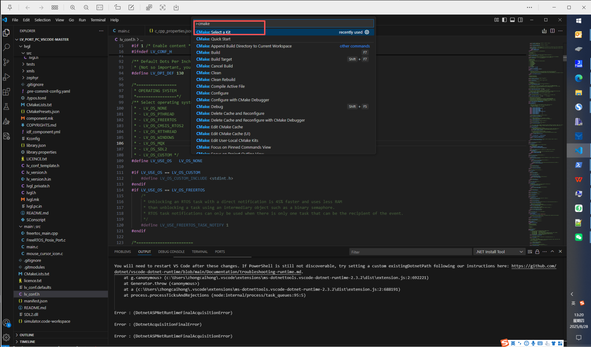Open the Extensions view
The height and width of the screenshot is (347, 591).
(7, 91)
